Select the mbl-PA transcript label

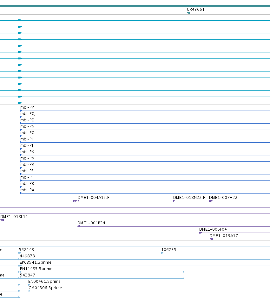27,190
